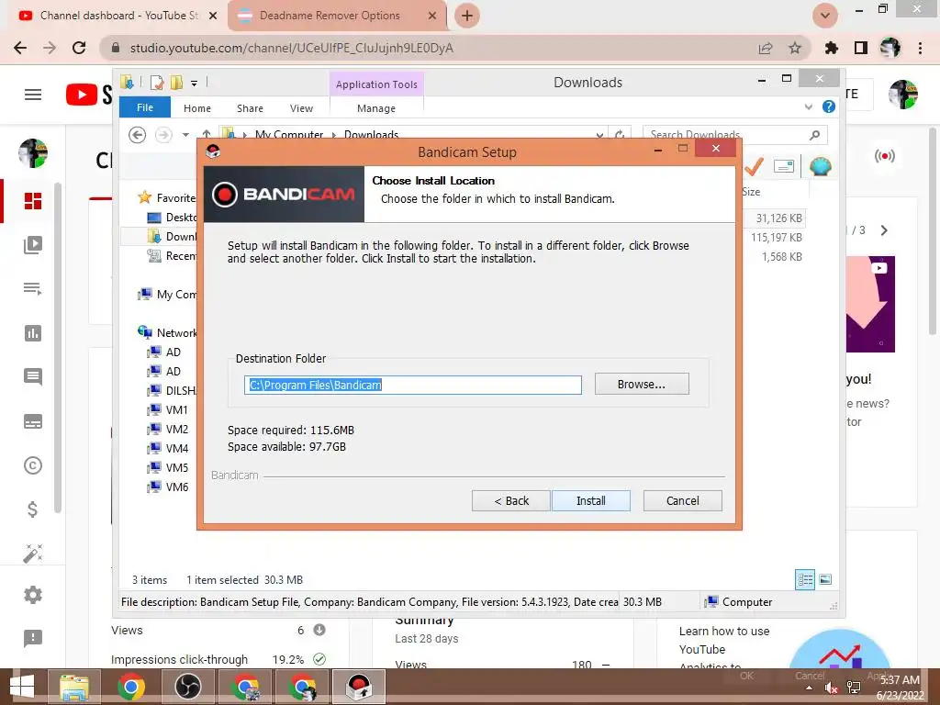Open a new Chrome tab
The width and height of the screenshot is (940, 705).
click(467, 16)
